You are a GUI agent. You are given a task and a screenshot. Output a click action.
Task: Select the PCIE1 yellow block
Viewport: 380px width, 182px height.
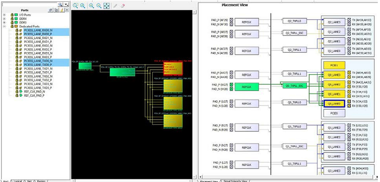click(334, 65)
